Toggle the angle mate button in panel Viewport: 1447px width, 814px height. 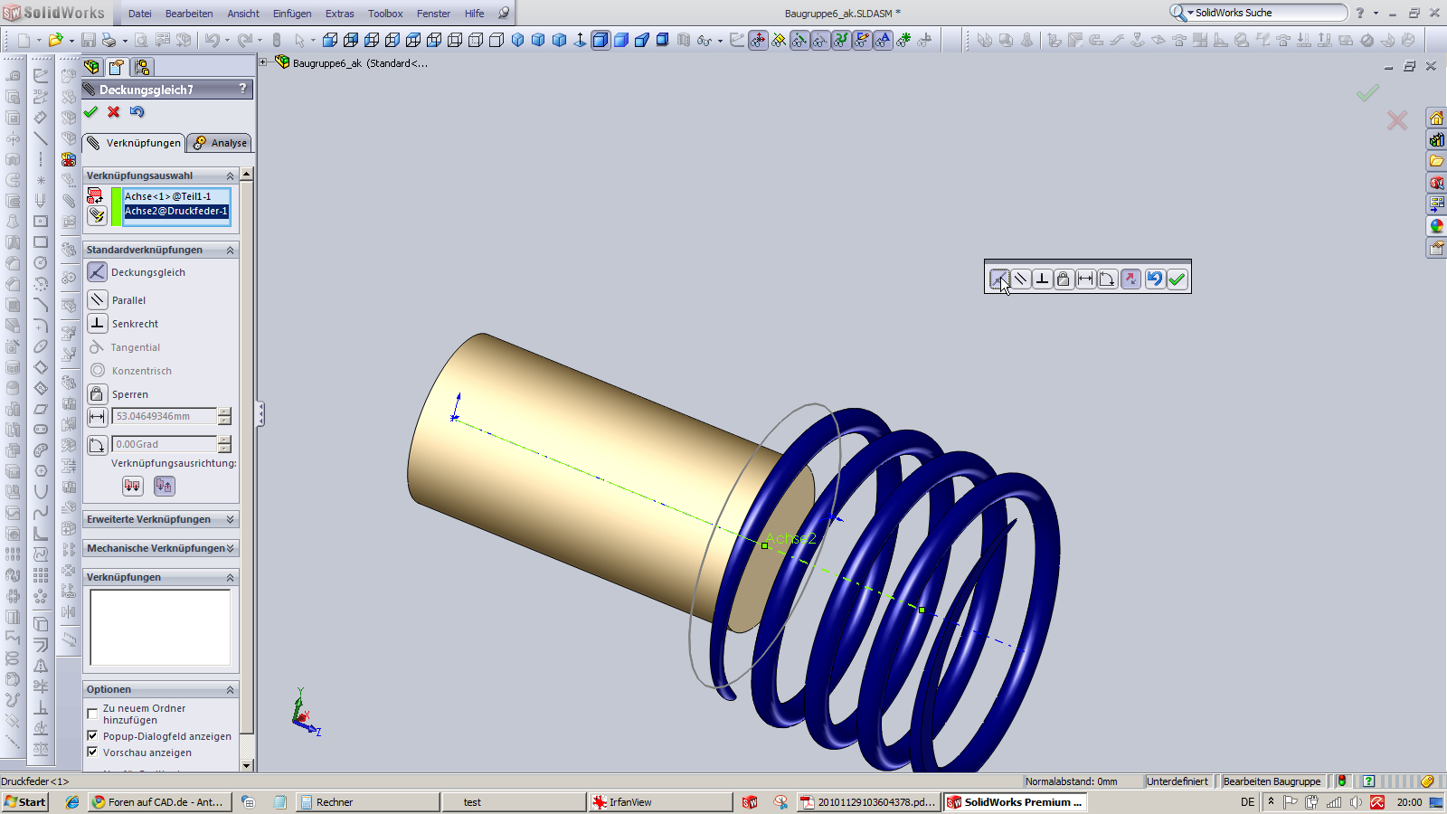point(97,445)
